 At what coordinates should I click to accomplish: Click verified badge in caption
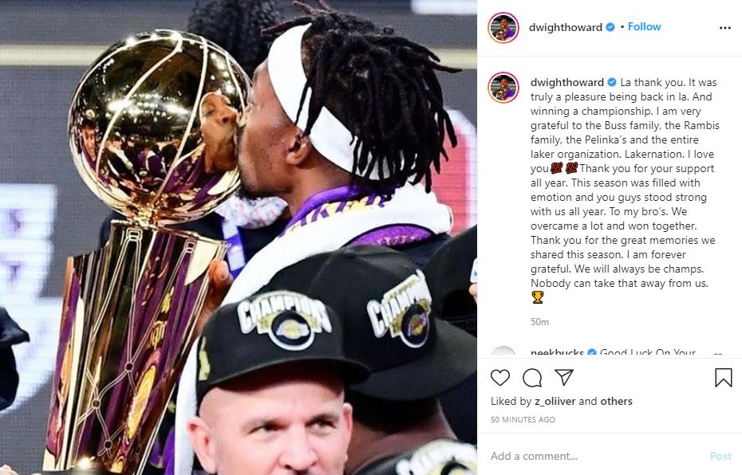[612, 82]
